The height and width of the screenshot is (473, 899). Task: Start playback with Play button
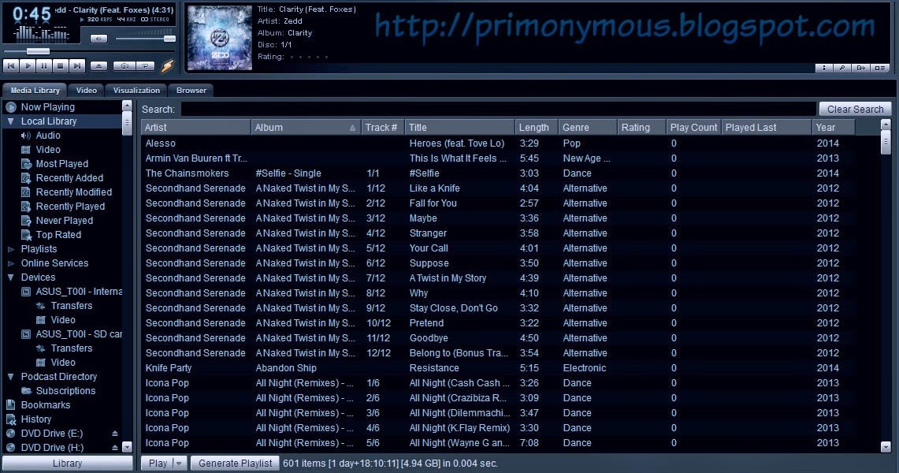point(28,66)
